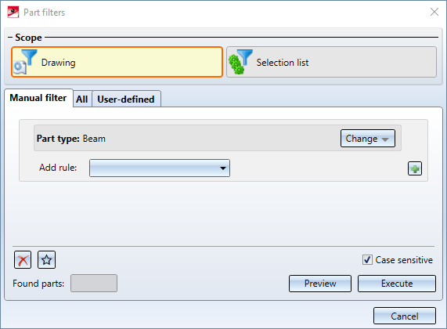The height and width of the screenshot is (329, 447).
Task: Click the green plus add rule icon
Action: 415,168
